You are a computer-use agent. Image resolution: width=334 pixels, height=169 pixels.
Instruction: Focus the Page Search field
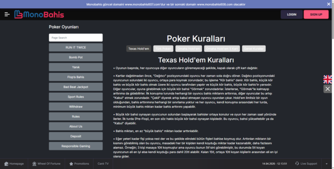pyautogui.click(x=76, y=38)
